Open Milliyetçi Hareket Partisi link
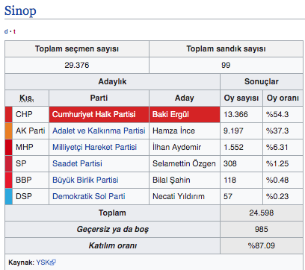The image size is (305, 270). tap(94, 147)
